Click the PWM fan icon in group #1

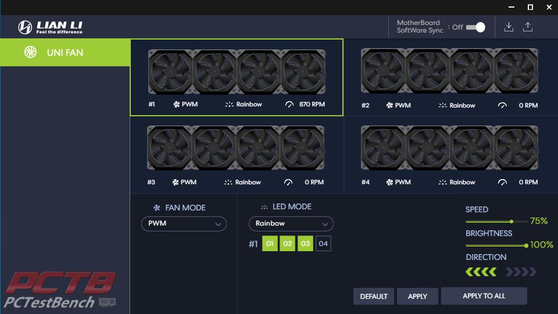tap(177, 104)
